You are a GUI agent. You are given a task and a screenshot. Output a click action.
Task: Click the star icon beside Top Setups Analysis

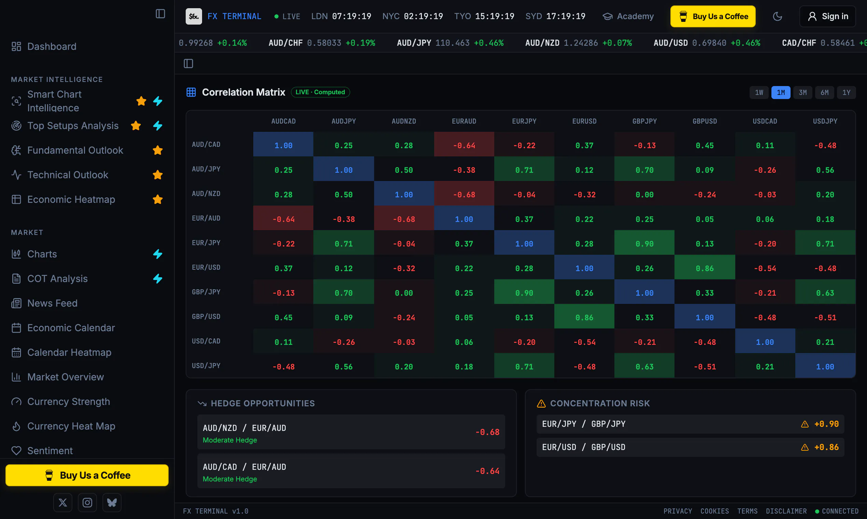point(136,126)
